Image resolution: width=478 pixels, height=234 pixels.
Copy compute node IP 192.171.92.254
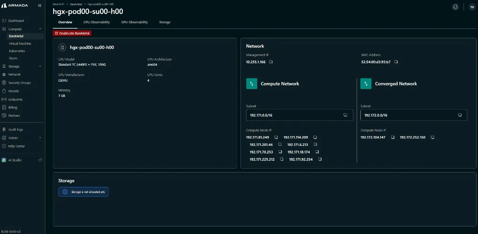pyautogui.click(x=320, y=159)
